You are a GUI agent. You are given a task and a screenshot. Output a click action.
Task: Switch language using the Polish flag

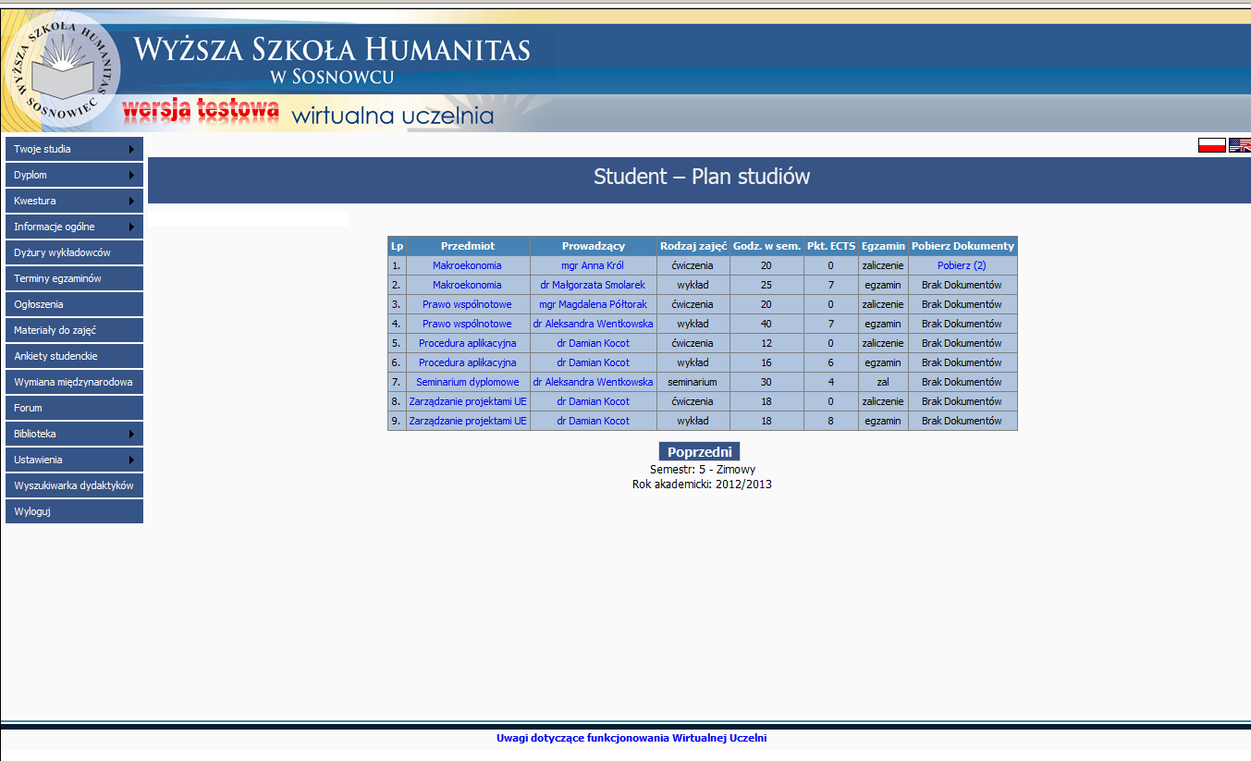click(1211, 144)
